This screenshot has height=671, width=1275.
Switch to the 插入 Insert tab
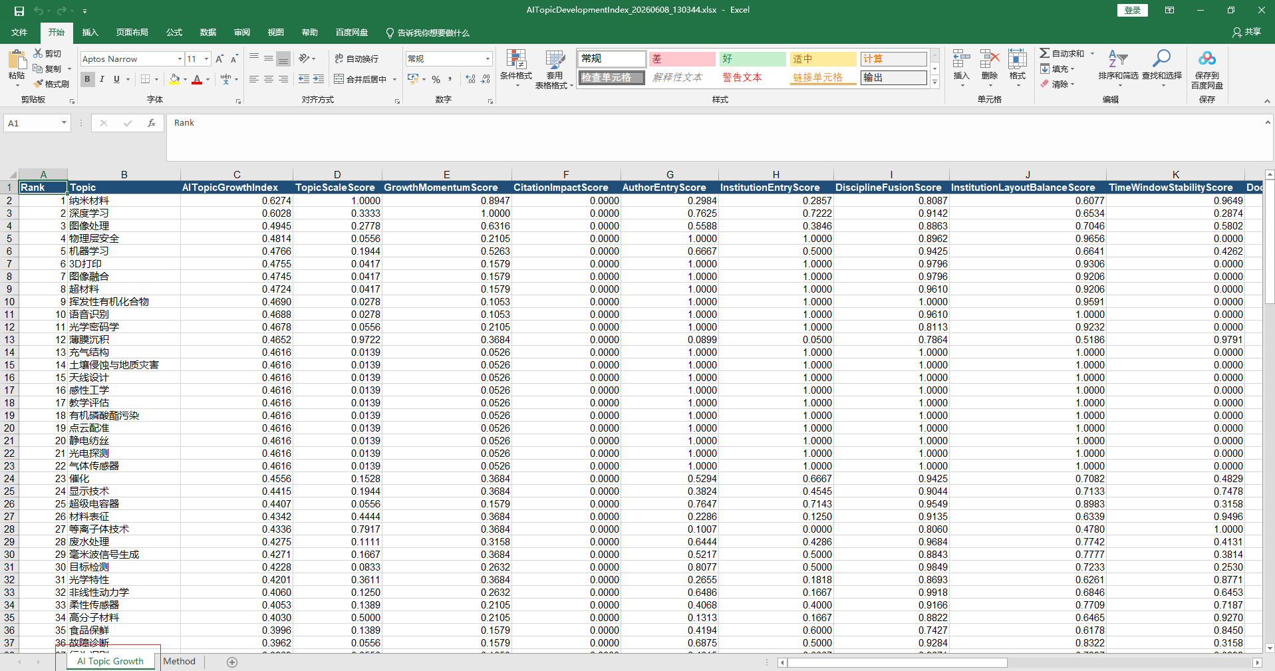click(x=90, y=32)
